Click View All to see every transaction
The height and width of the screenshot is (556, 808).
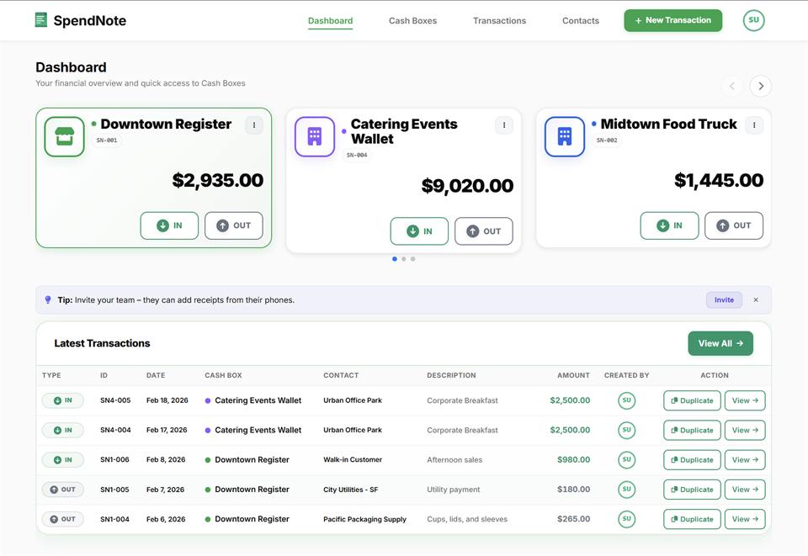pos(720,343)
